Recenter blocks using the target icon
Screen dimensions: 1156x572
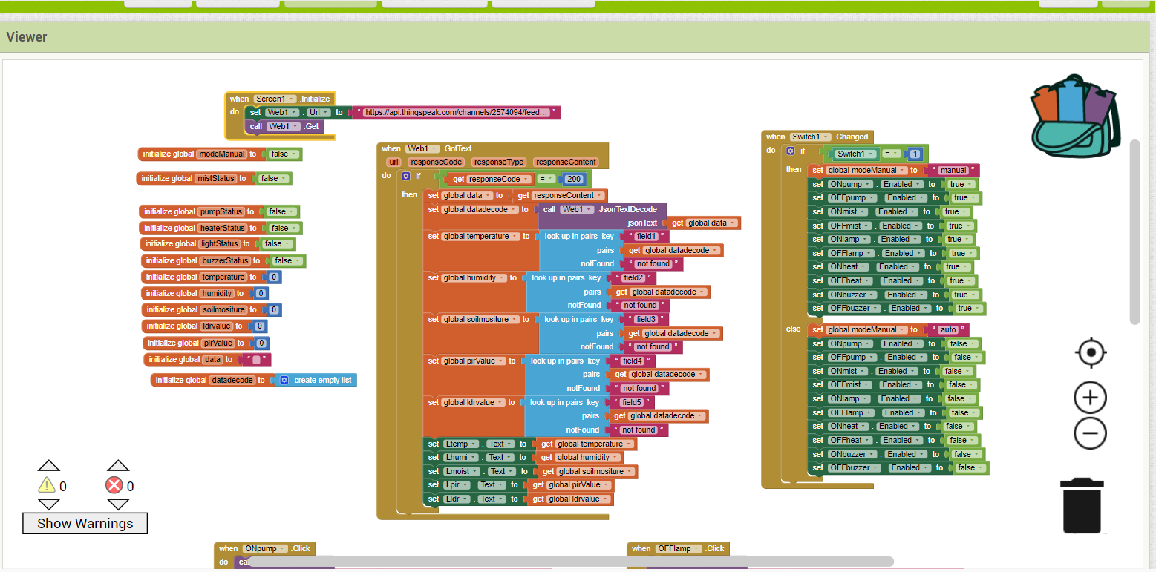[1090, 354]
